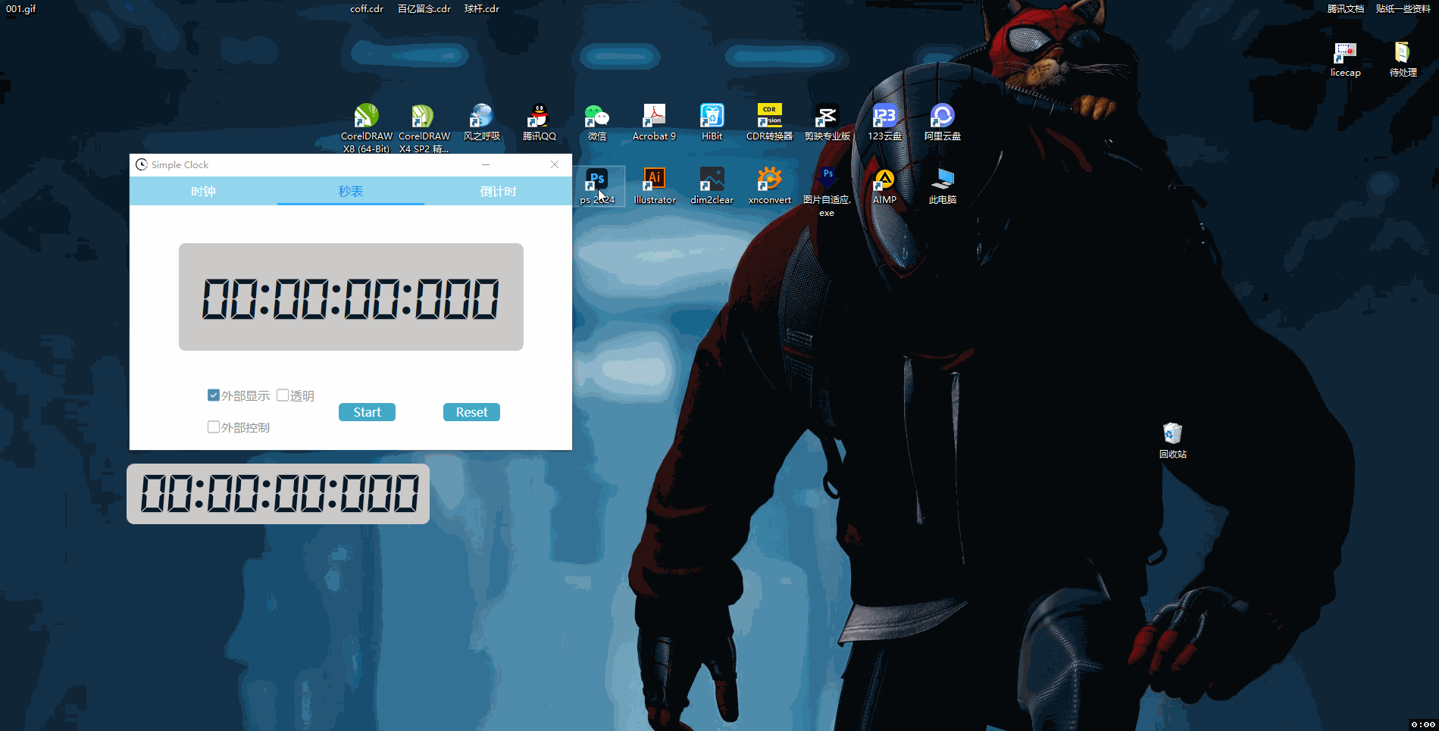This screenshot has height=731, width=1439.
Task: Select 贴纸一些资料 desktop item
Action: coord(1403,9)
